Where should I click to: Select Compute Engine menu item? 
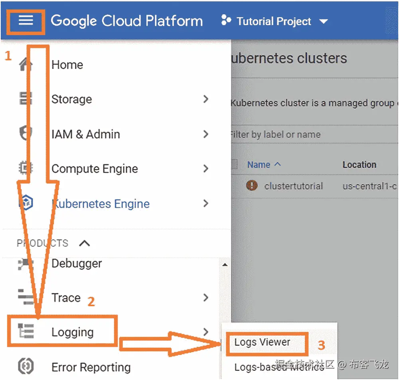[x=95, y=169]
